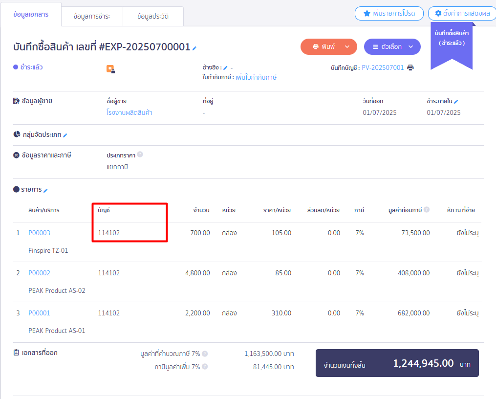
Task: Open product code P00003 link
Action: point(39,233)
